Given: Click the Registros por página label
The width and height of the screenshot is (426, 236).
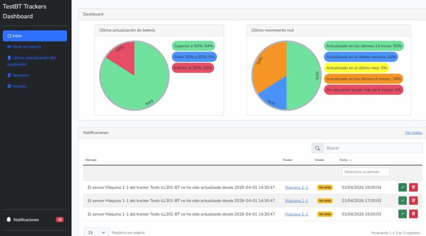Looking at the screenshot, I should pyautogui.click(x=128, y=233).
